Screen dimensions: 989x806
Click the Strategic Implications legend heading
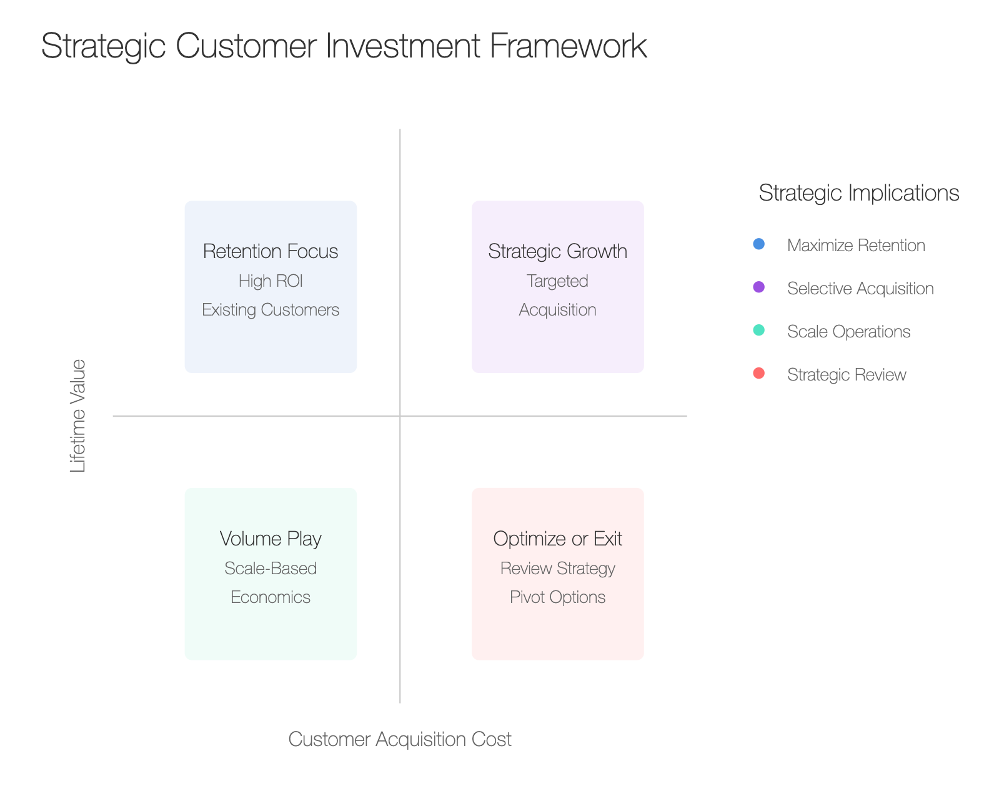click(859, 193)
